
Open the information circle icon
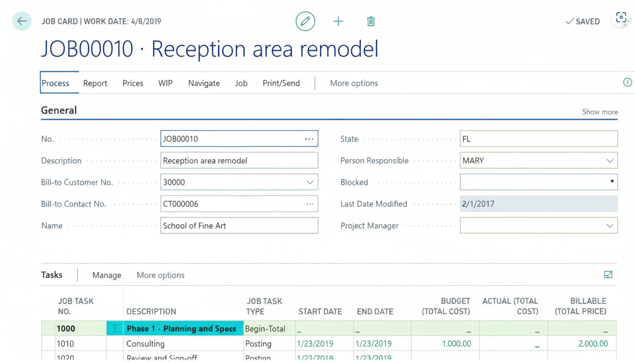[627, 82]
